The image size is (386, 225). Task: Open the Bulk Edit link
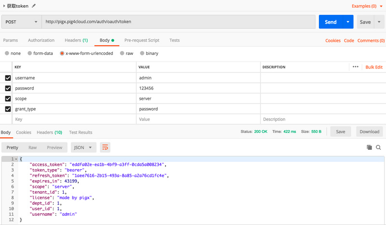click(x=374, y=67)
